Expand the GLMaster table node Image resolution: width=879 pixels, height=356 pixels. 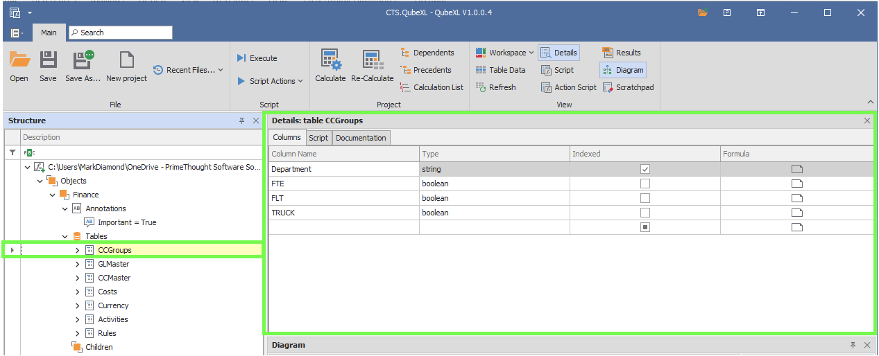point(78,264)
